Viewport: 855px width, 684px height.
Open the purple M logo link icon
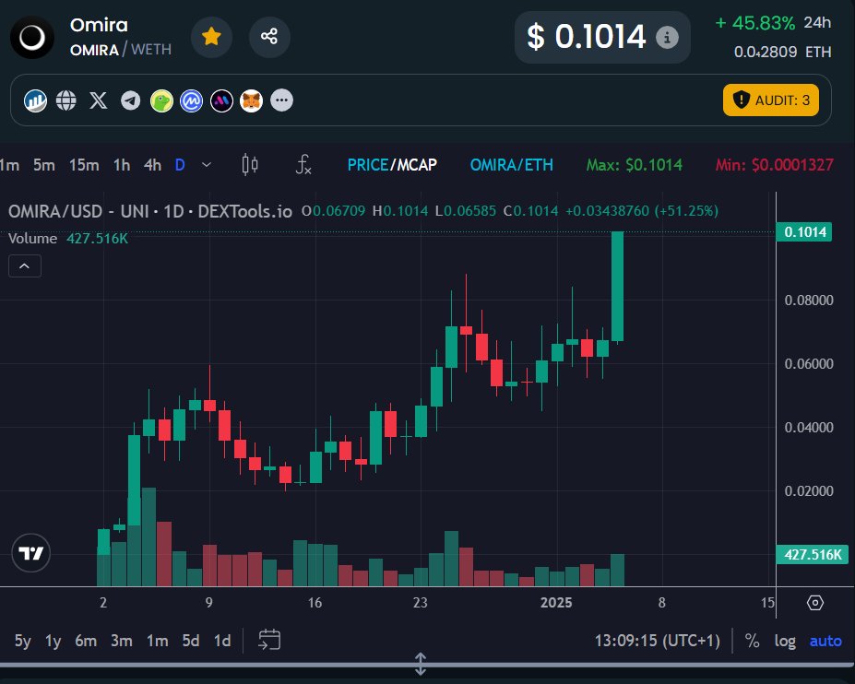[x=222, y=100]
